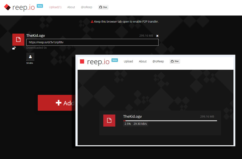
Task: Click the Keep this browser tab open notice
Action: [x=126, y=22]
